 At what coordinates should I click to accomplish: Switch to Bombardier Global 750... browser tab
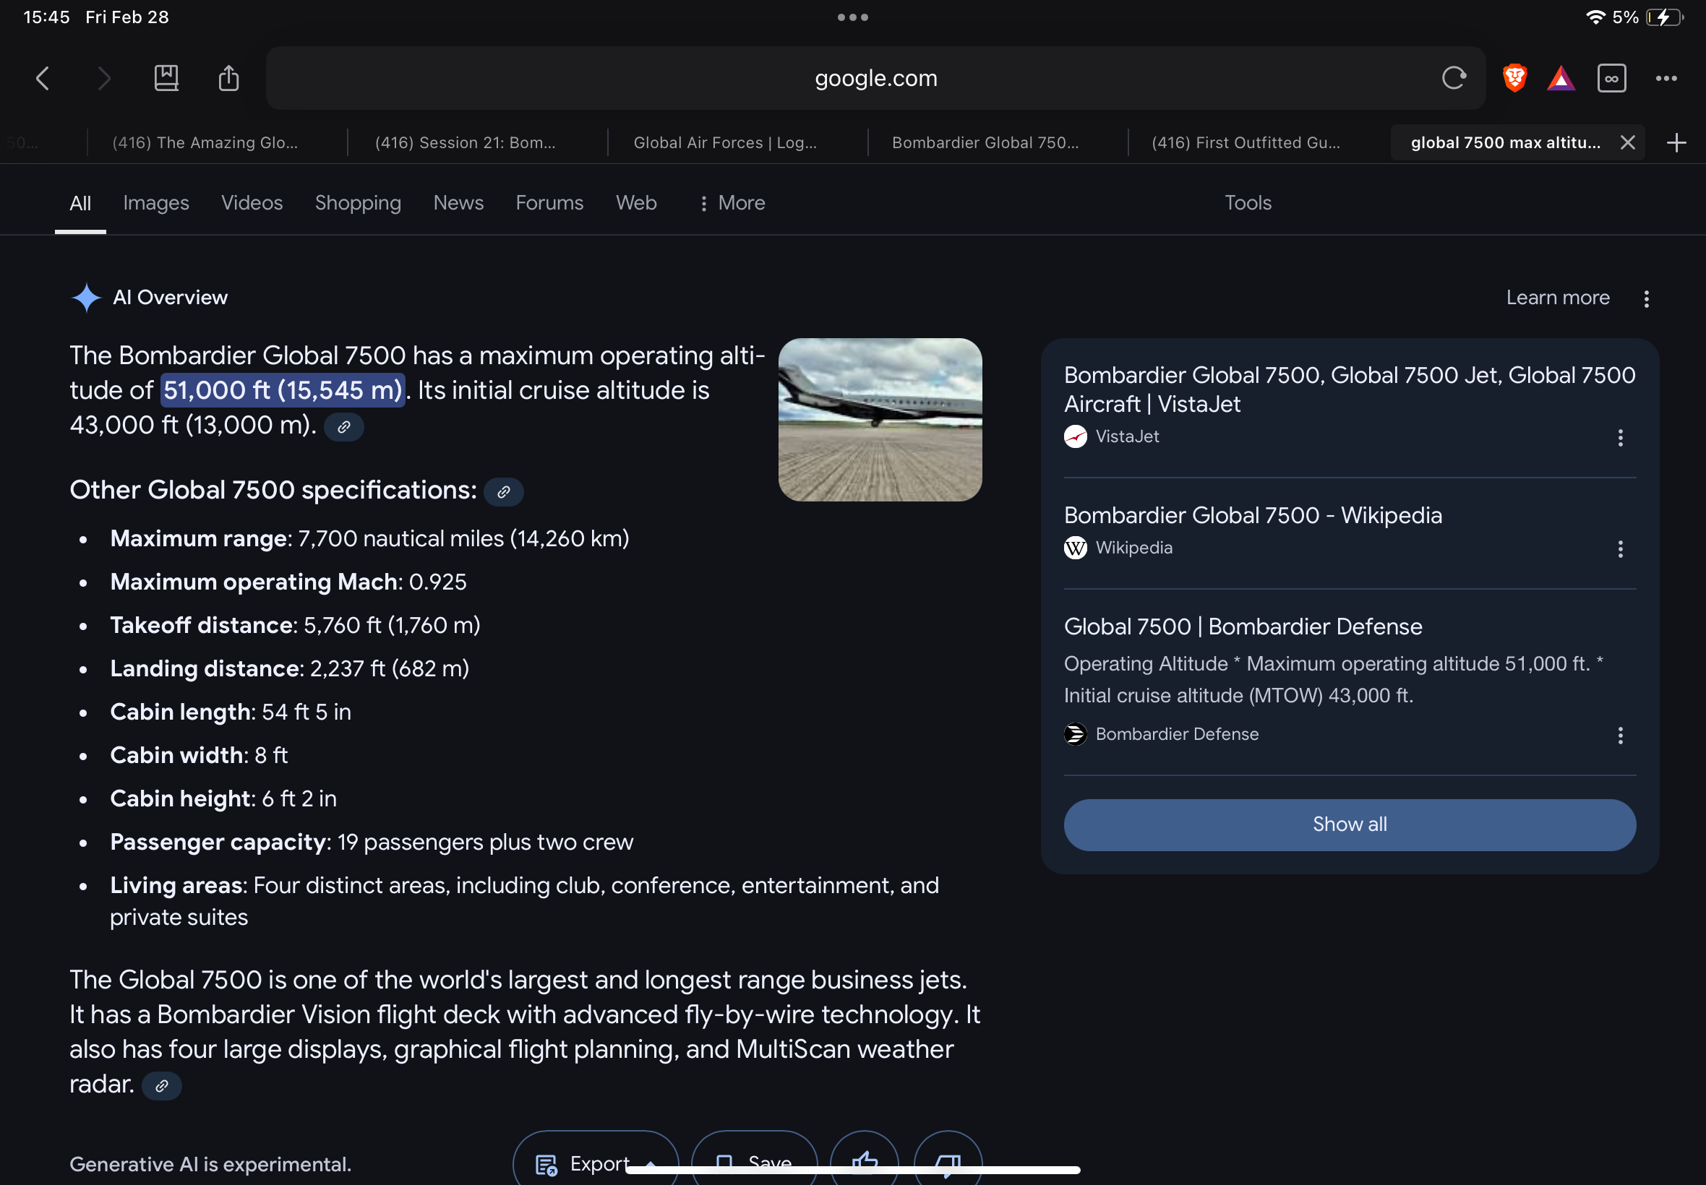click(985, 142)
